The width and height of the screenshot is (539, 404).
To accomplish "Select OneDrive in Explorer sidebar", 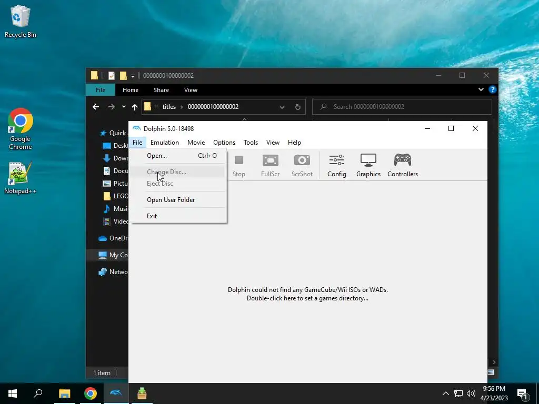I will point(114,238).
